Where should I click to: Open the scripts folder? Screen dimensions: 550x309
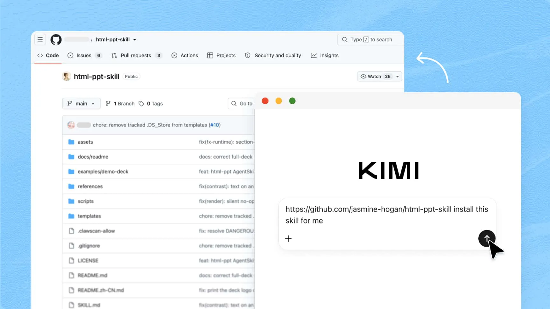click(x=86, y=201)
